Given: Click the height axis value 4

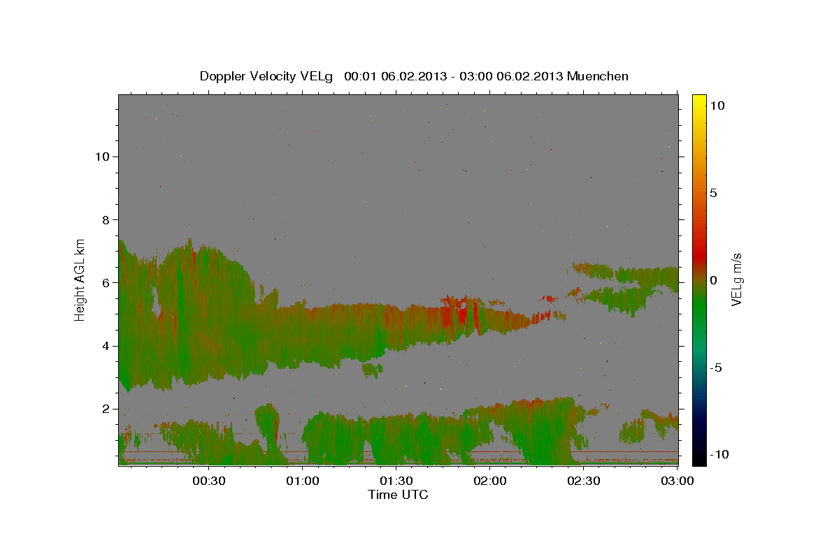Looking at the screenshot, I should click(x=106, y=346).
